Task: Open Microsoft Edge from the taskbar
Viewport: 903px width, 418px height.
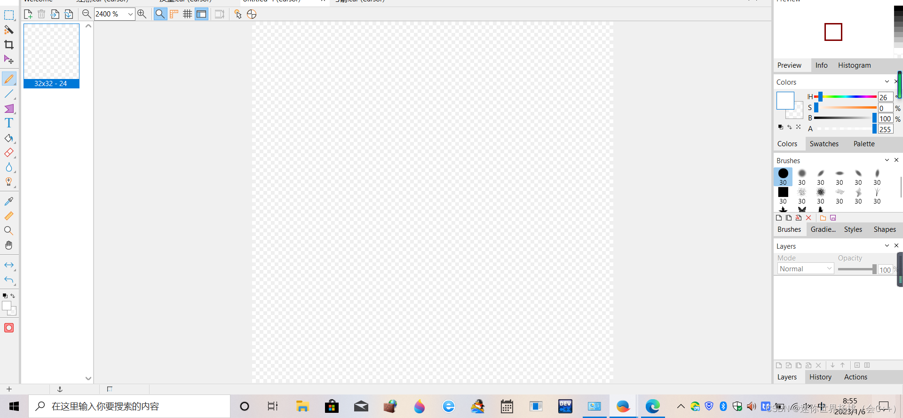Action: point(652,406)
